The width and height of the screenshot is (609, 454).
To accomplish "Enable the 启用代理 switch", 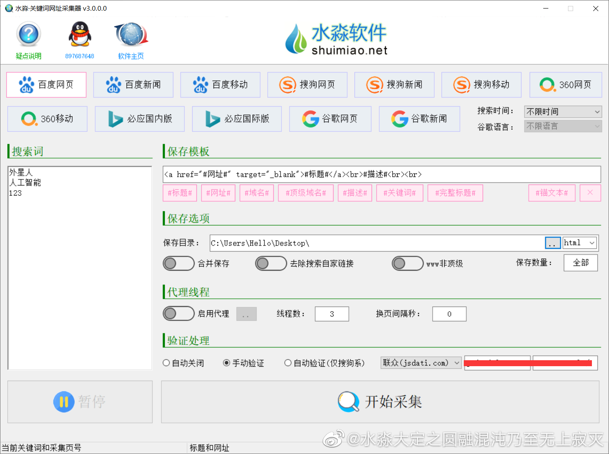I will point(179,314).
